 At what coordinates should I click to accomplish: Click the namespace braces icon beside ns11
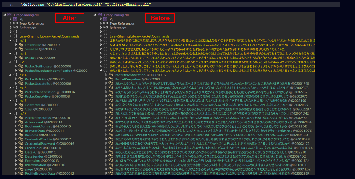15,41
